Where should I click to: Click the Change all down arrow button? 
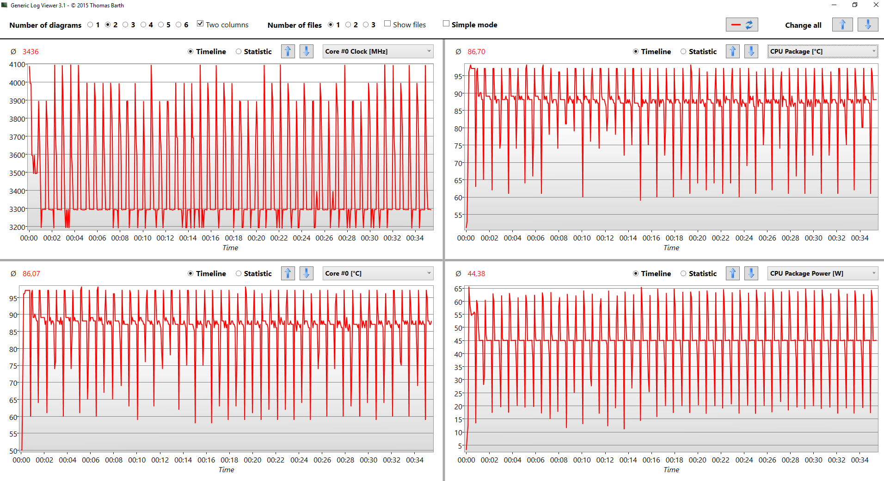coord(867,25)
